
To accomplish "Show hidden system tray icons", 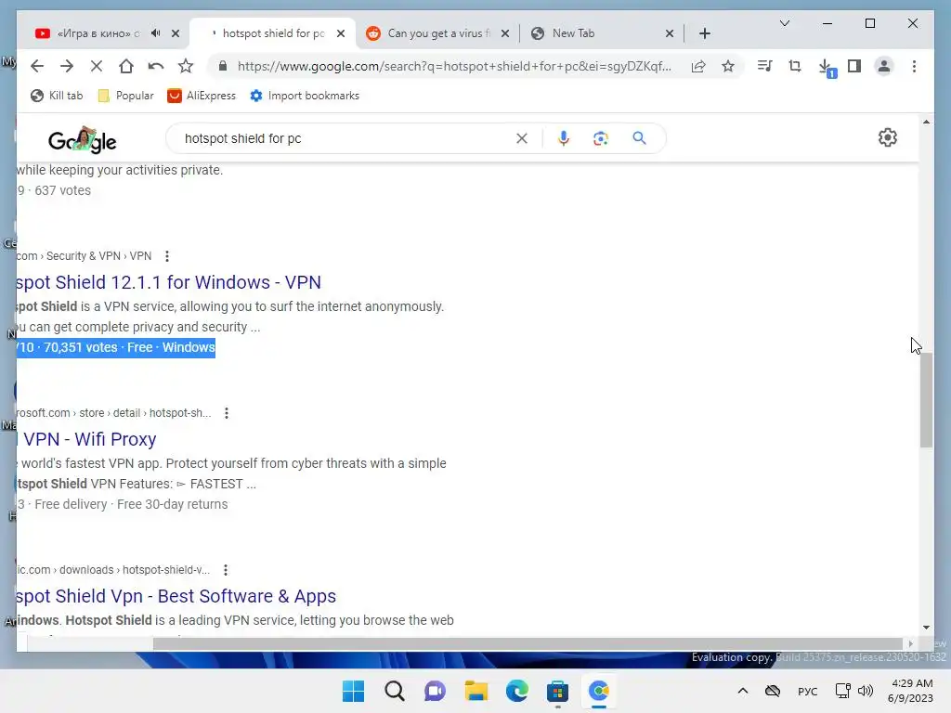I will point(742,691).
